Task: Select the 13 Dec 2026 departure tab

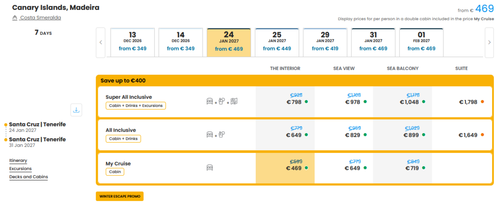Action: (132, 42)
